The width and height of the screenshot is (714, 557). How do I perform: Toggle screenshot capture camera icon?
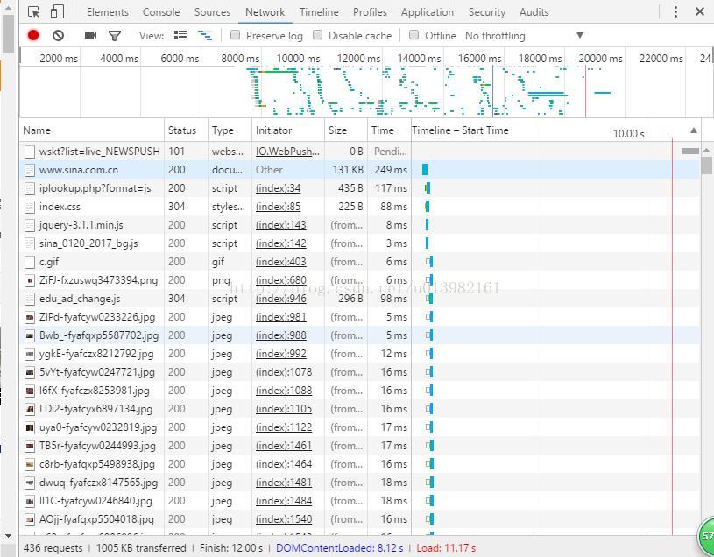point(90,35)
